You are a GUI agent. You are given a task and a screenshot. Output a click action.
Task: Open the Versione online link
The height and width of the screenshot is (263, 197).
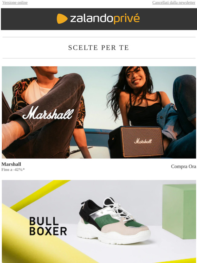[x=15, y=2]
